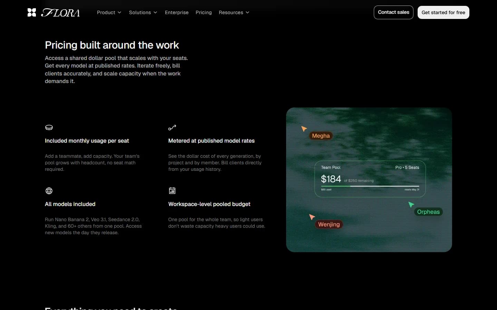Click the 'resets May 31' text
This screenshot has height=310, width=497.
click(412, 190)
